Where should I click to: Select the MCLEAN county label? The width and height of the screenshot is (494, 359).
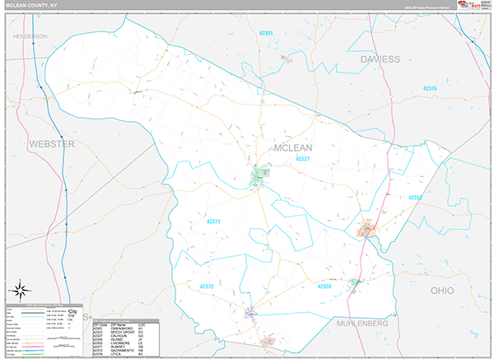tap(293, 147)
